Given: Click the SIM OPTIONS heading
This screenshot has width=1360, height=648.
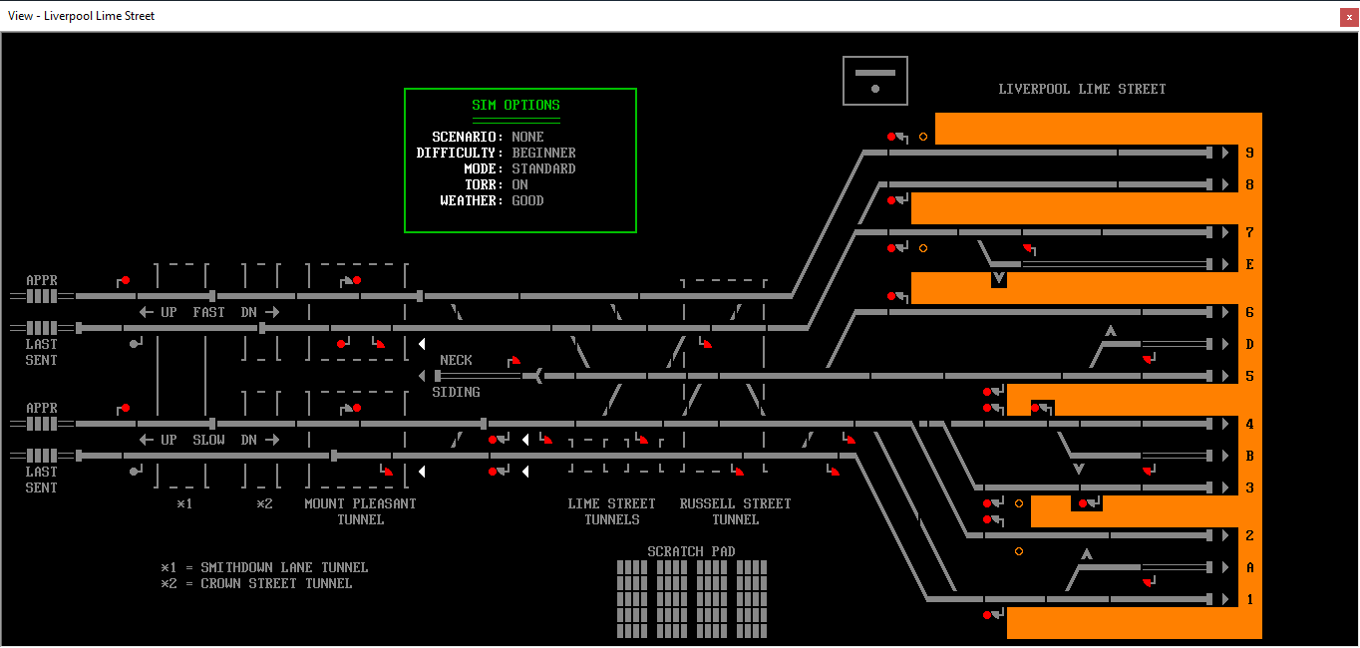Looking at the screenshot, I should tap(515, 105).
